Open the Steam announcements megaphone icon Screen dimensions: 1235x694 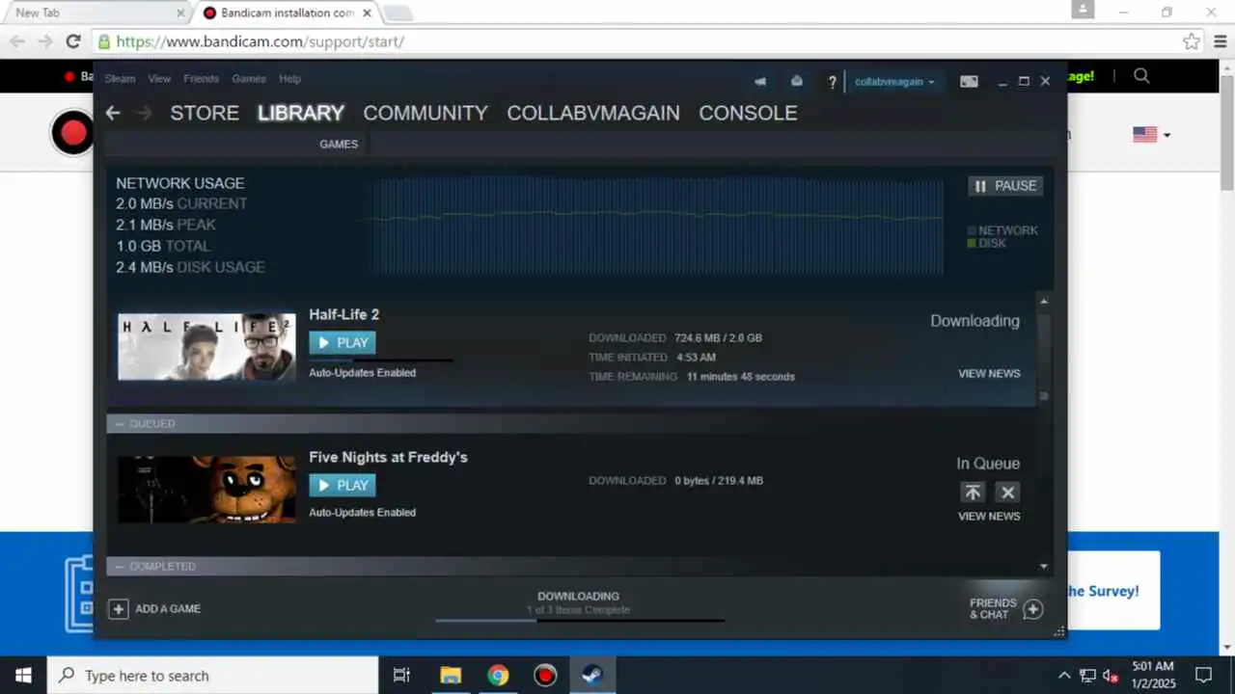(x=760, y=81)
